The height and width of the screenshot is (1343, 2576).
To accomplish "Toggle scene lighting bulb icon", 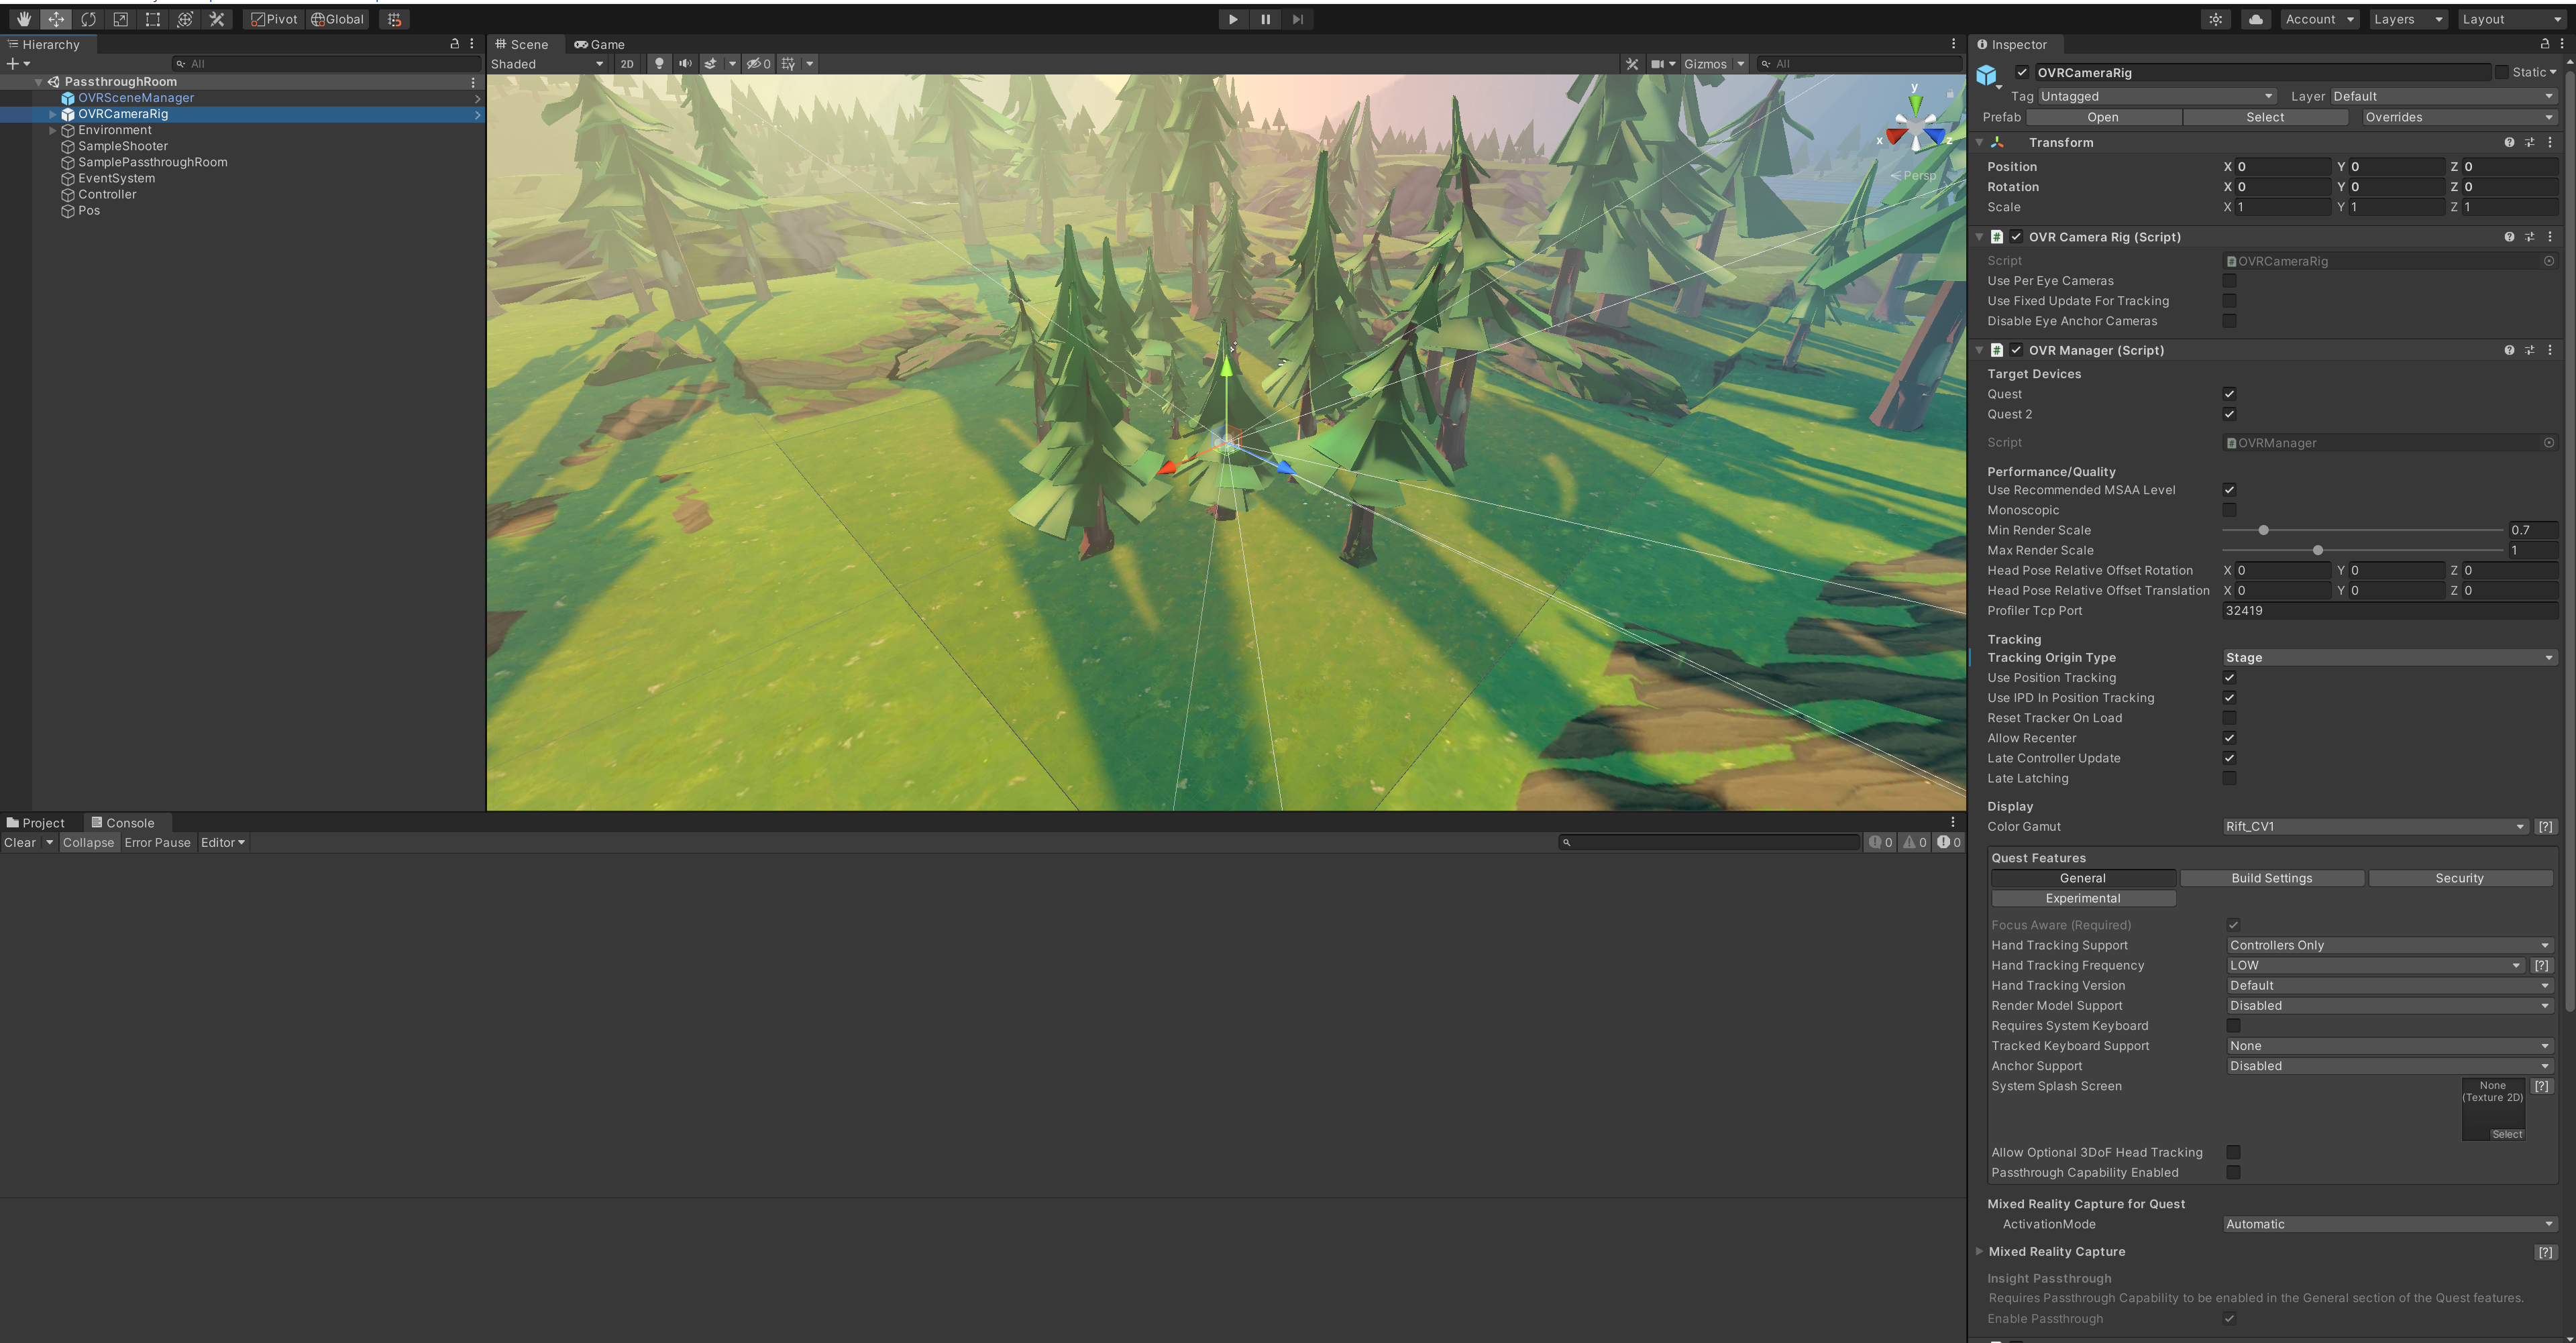I will coord(658,64).
